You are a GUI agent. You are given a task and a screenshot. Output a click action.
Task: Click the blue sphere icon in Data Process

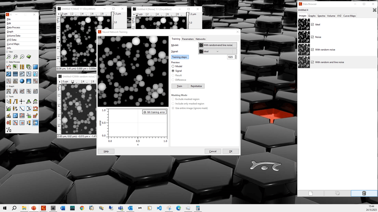tap(22, 81)
